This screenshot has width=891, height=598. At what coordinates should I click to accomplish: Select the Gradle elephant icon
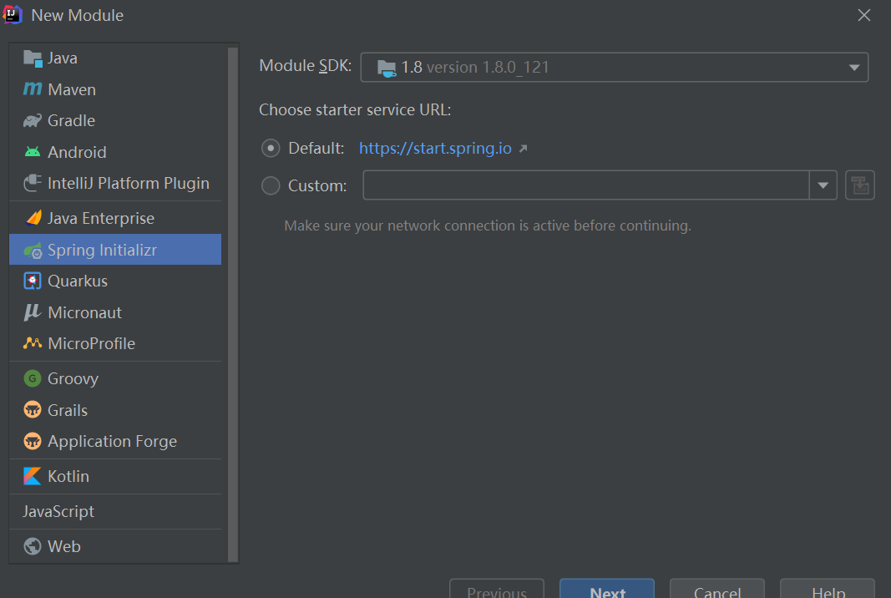pos(33,120)
